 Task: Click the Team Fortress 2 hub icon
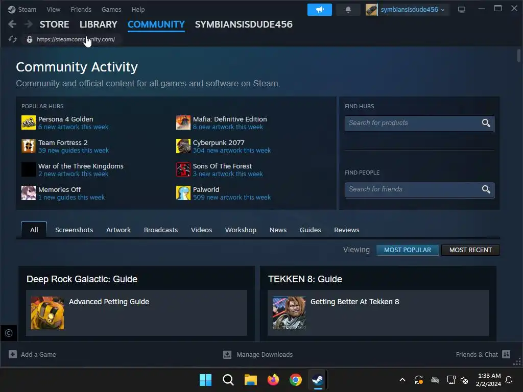point(29,146)
